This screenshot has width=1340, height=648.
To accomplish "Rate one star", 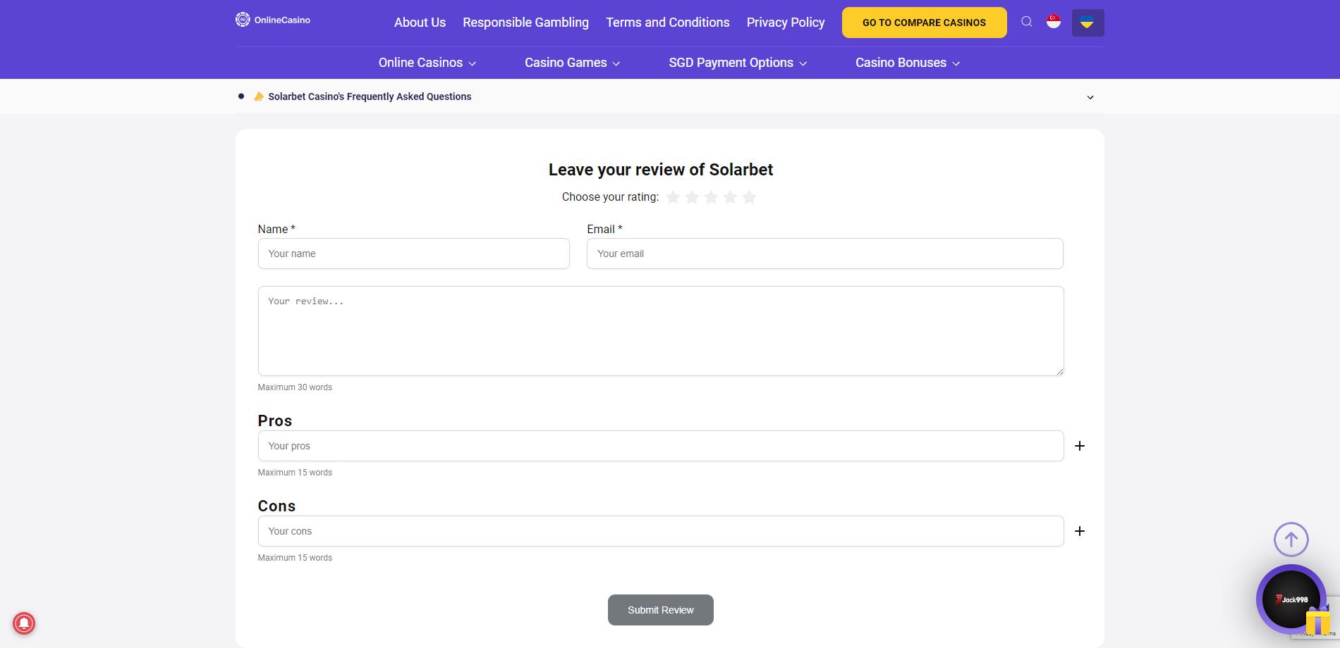I will 673,197.
